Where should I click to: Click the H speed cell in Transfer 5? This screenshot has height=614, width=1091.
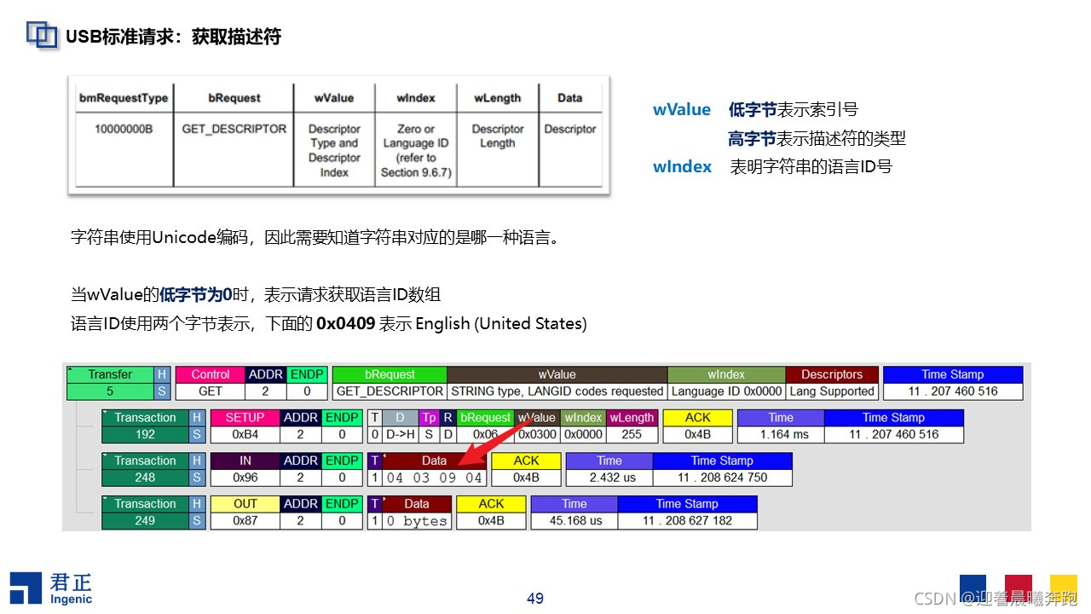pyautogui.click(x=162, y=374)
